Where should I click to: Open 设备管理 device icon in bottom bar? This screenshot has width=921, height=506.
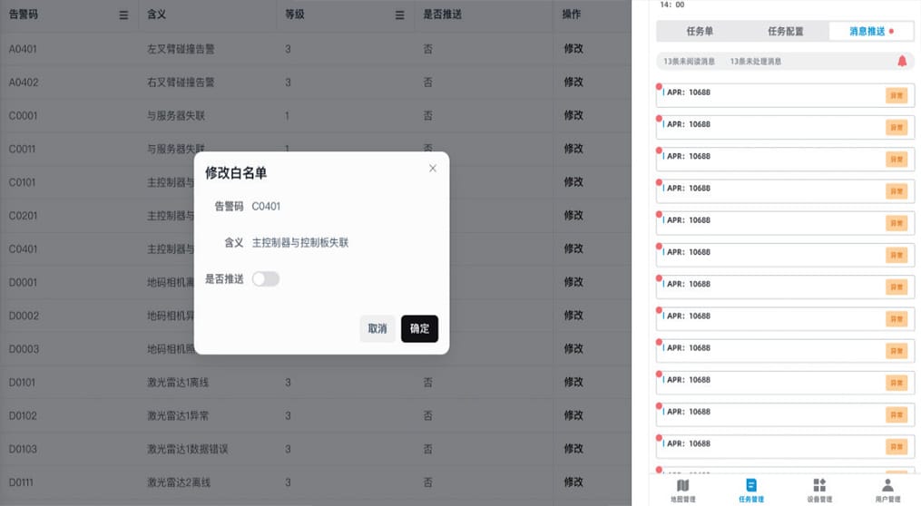pos(819,485)
